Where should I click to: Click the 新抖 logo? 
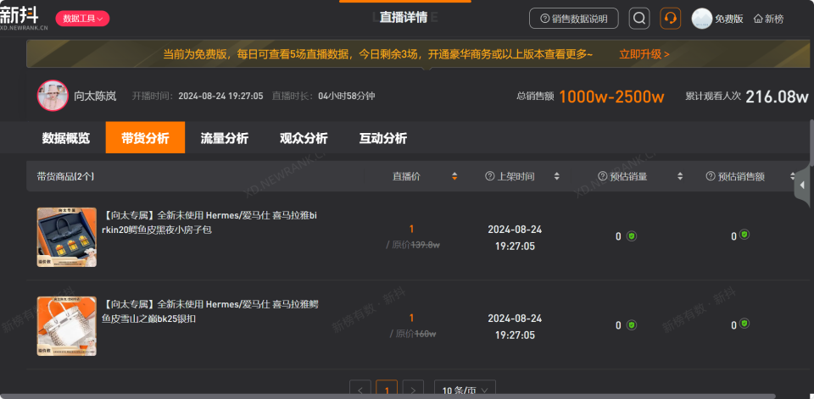click(x=24, y=17)
